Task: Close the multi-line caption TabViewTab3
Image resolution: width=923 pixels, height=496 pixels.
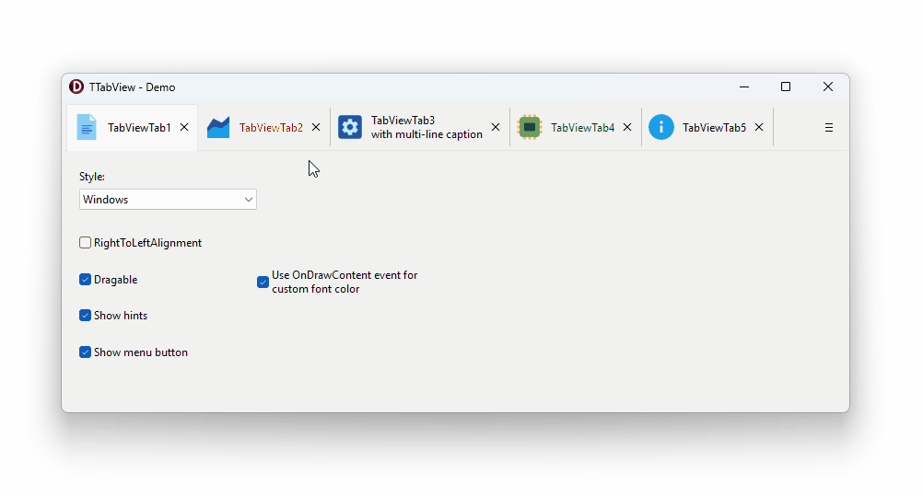Action: click(x=496, y=127)
